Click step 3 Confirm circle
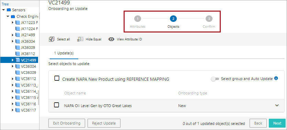 [x=209, y=18]
